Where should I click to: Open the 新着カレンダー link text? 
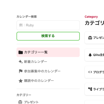click(36, 62)
